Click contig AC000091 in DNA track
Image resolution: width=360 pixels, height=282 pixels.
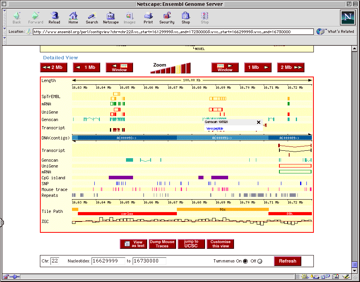222,138
